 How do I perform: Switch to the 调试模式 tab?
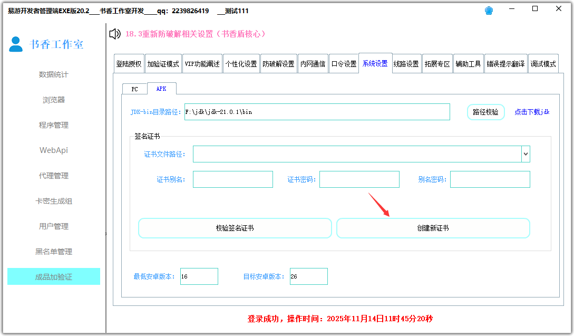541,63
